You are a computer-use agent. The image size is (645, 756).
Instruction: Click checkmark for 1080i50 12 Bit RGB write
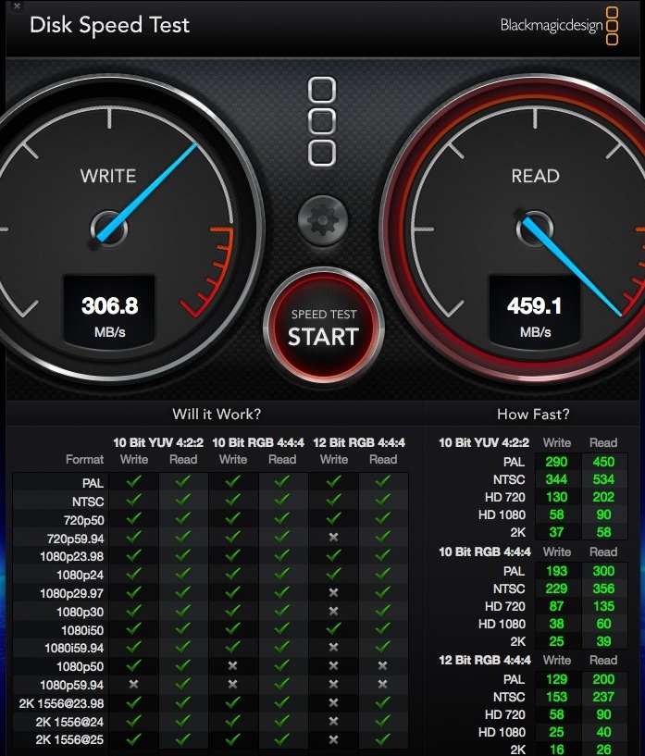[333, 628]
